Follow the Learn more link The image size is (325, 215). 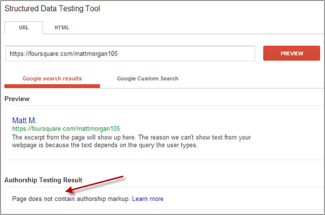click(x=148, y=199)
